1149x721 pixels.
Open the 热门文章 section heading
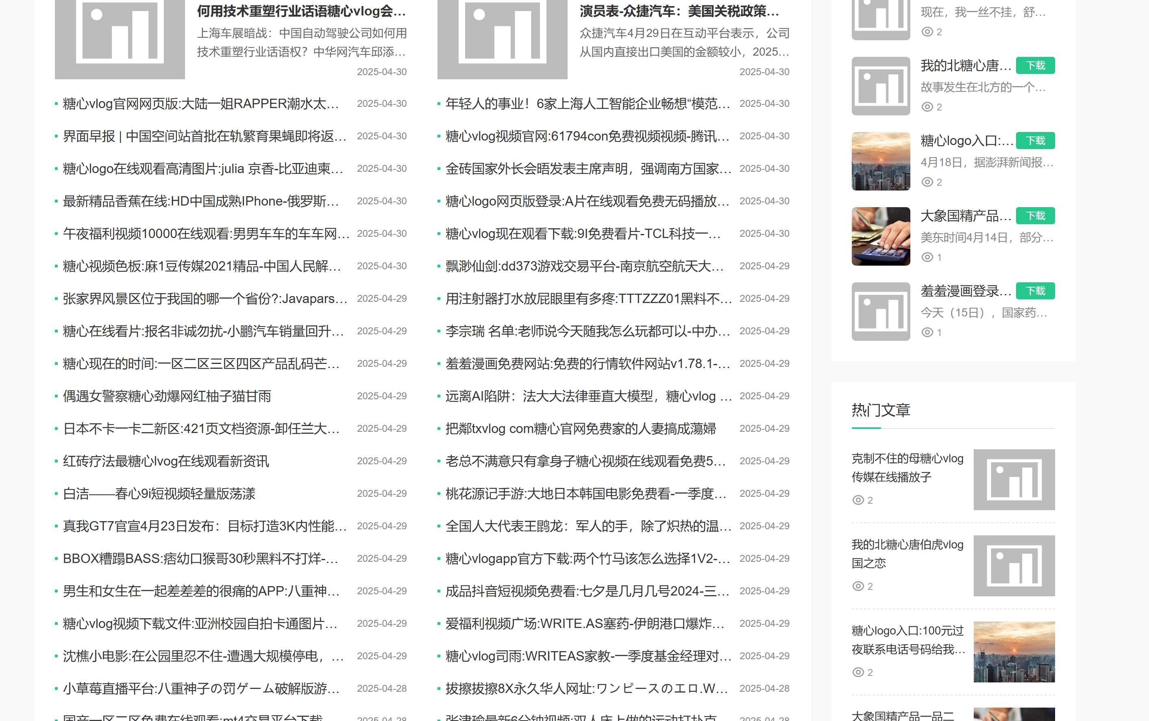(880, 410)
